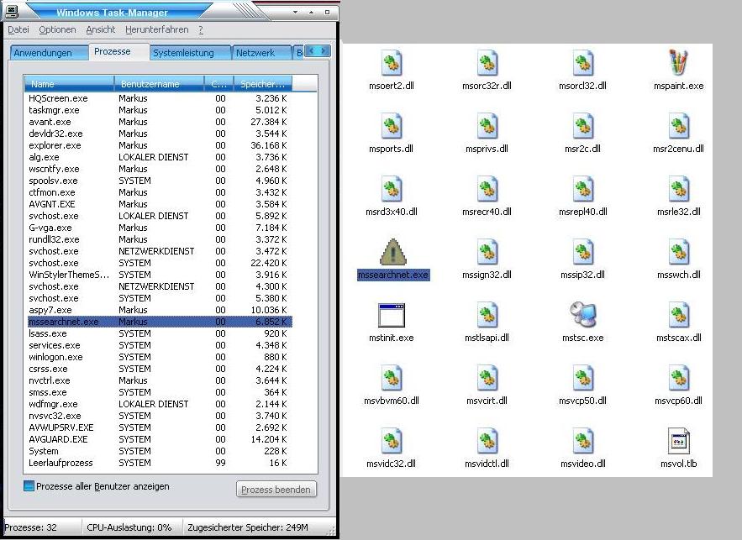
Task: Click the tab scroll arrows button
Action: click(318, 51)
